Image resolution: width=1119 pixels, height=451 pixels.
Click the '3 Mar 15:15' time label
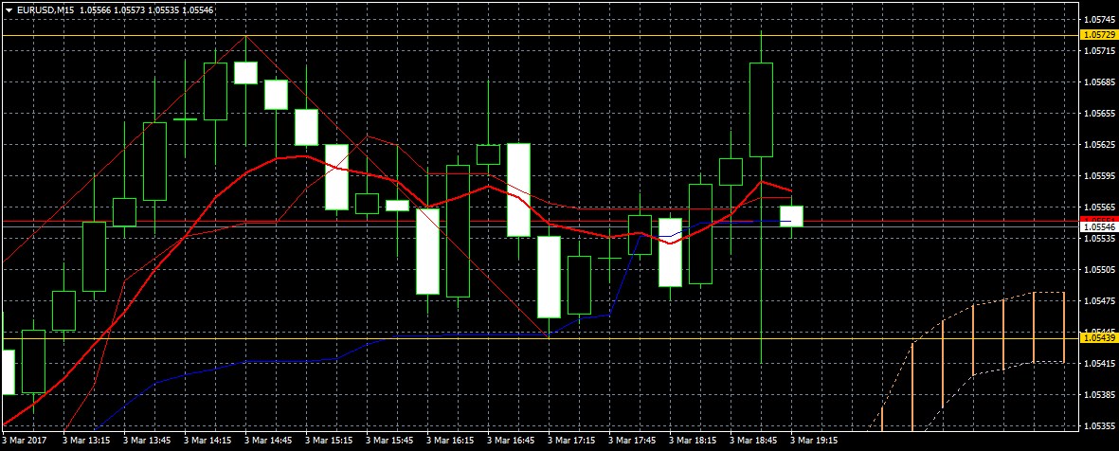click(329, 441)
